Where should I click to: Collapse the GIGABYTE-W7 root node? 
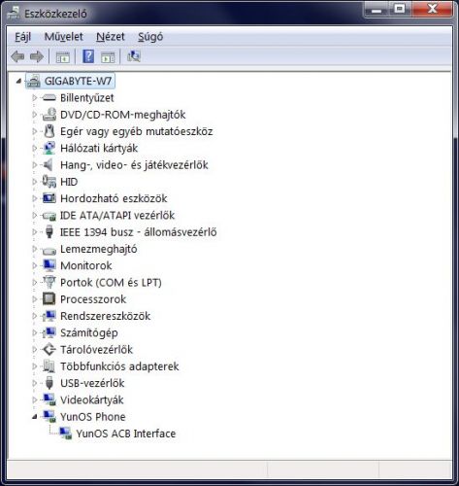pos(18,81)
